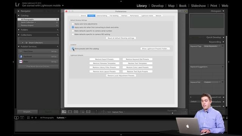Open Lightroom mobile preferences tab
The image size is (242, 136).
(147, 16)
